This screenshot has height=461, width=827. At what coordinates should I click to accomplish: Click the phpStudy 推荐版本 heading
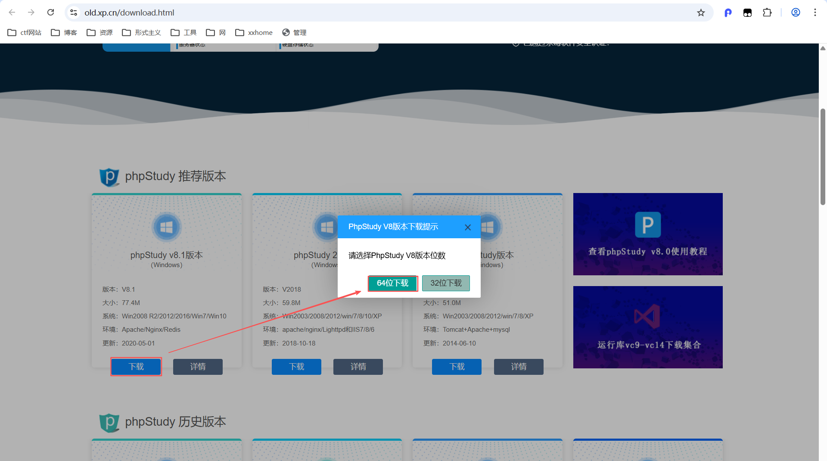tap(175, 176)
